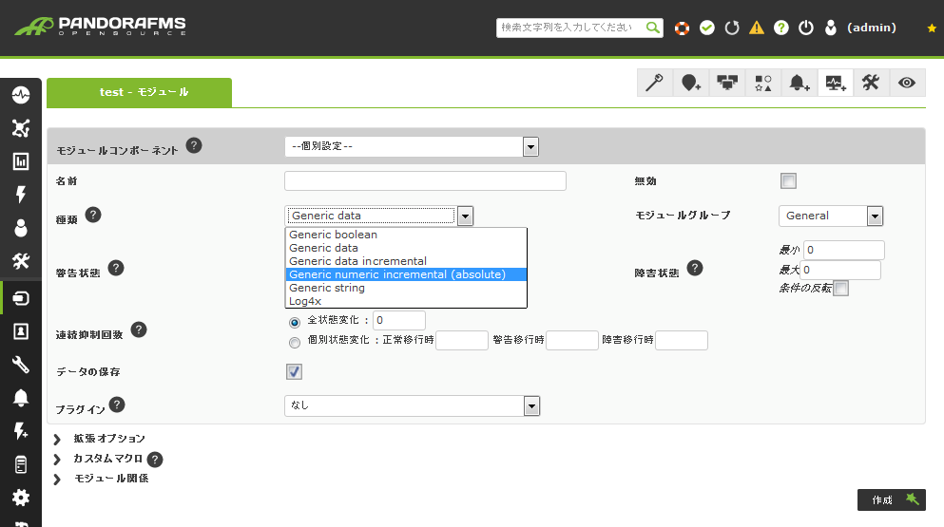Show help for 連続抑制回数
The image size is (944, 527).
point(139,329)
